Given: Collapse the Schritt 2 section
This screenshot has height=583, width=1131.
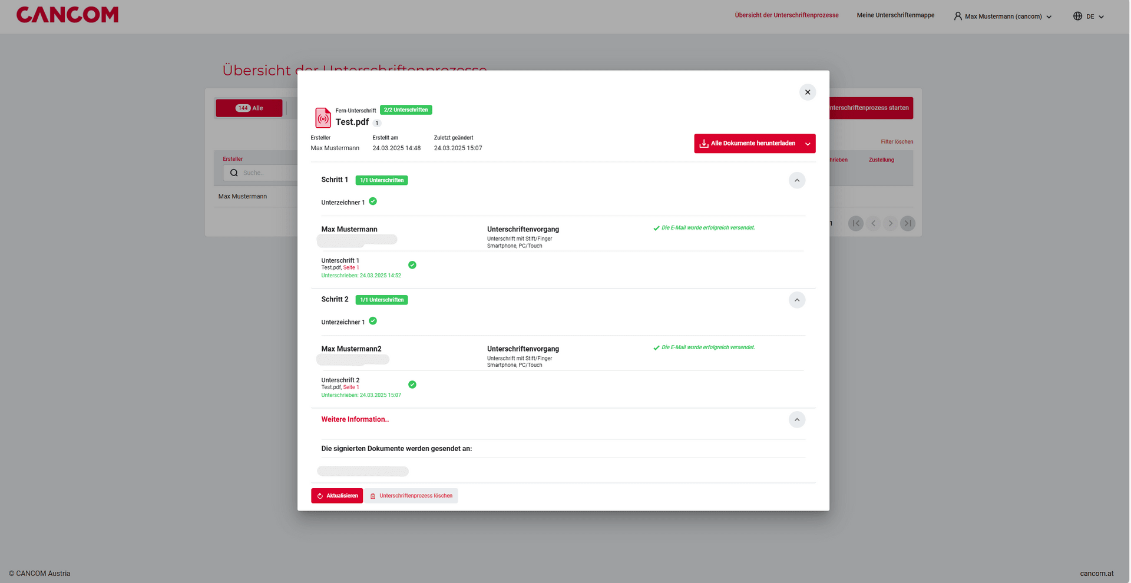Looking at the screenshot, I should point(796,300).
